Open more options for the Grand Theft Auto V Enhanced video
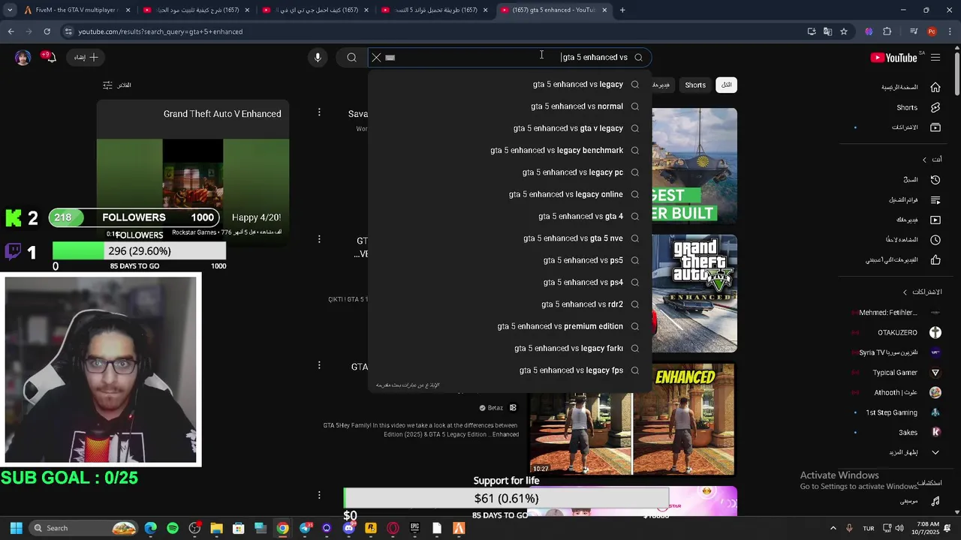The image size is (961, 540). coord(319,112)
